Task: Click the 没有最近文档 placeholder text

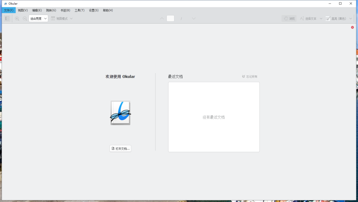Action: click(x=214, y=117)
